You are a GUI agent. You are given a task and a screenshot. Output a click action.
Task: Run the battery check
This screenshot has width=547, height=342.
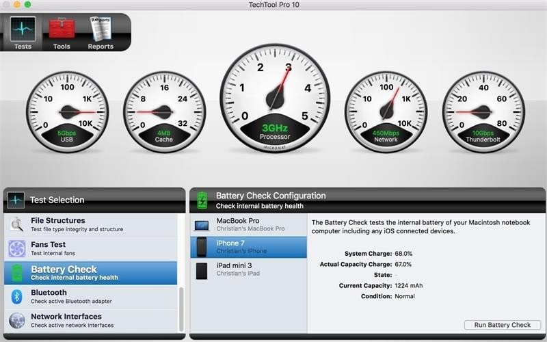pos(503,325)
